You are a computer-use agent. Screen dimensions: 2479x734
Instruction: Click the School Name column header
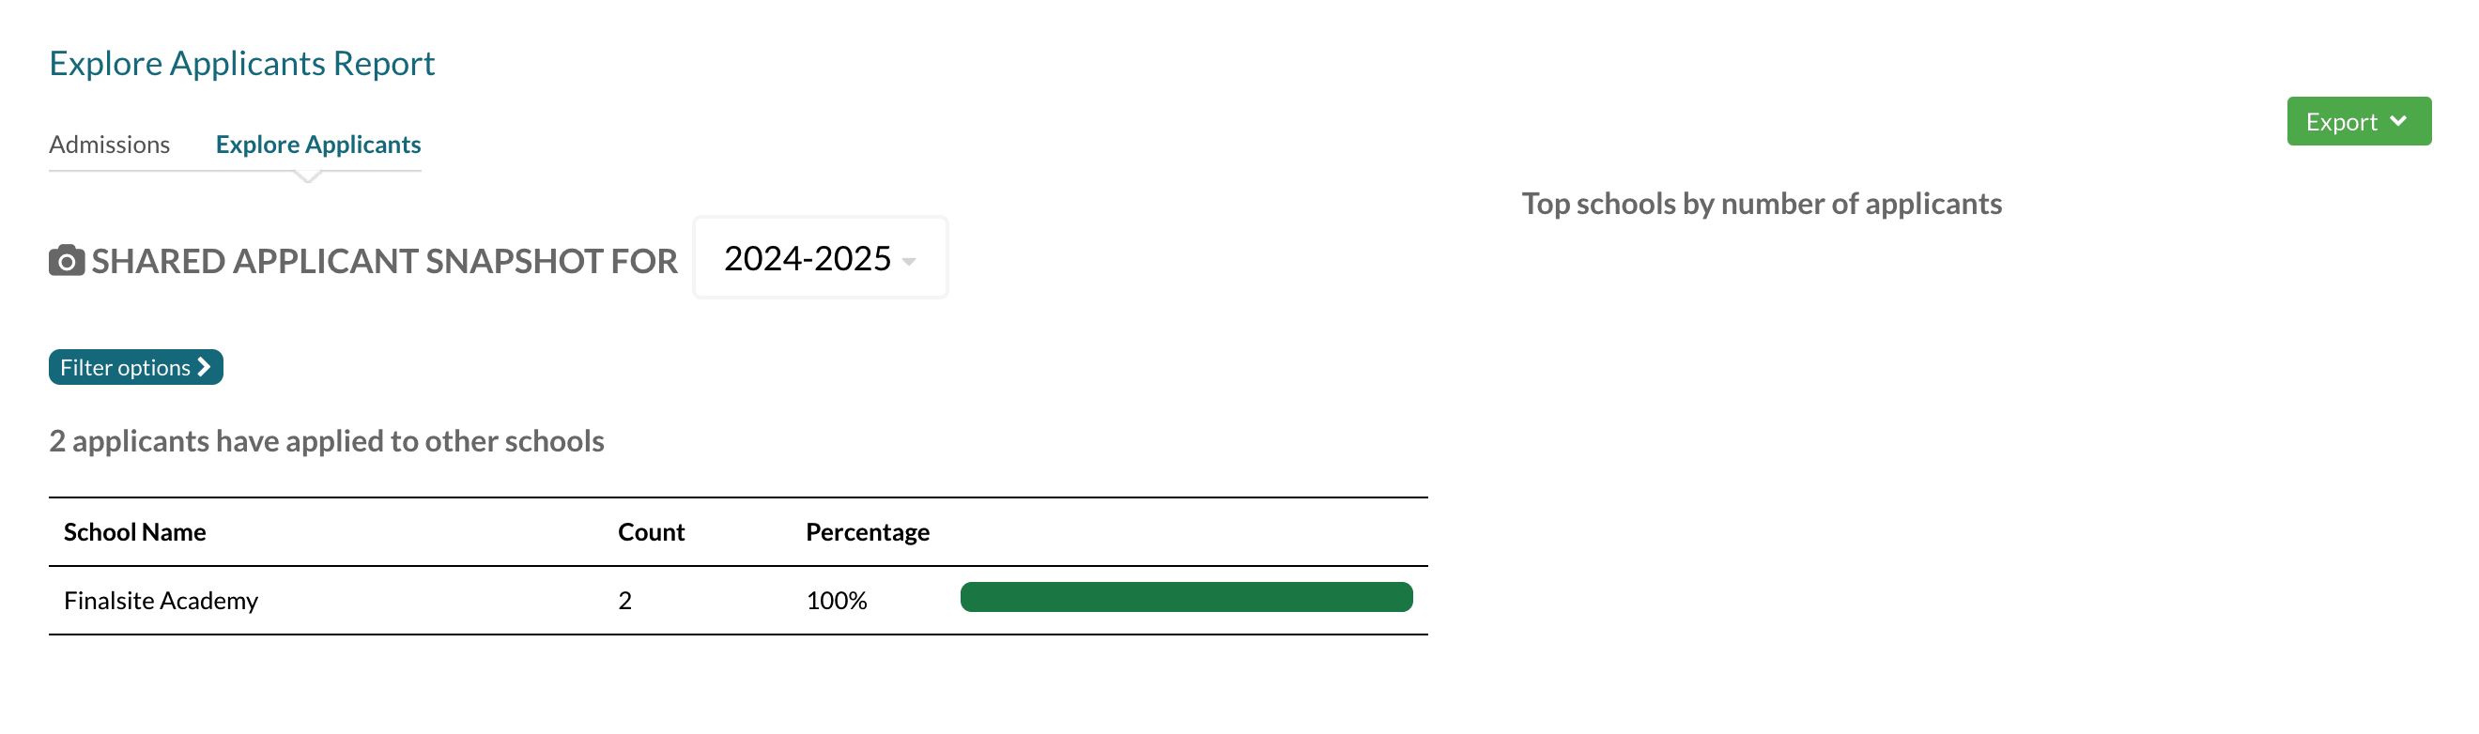point(134,532)
